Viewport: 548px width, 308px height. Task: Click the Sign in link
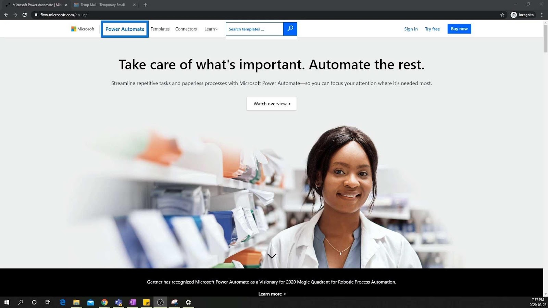[x=411, y=29]
